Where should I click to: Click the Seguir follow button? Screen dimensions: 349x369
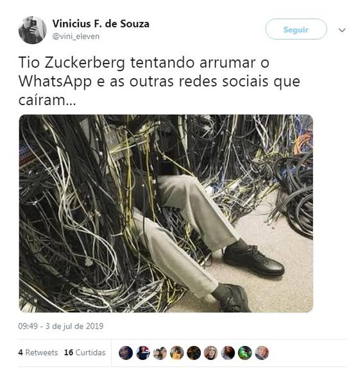point(296,29)
